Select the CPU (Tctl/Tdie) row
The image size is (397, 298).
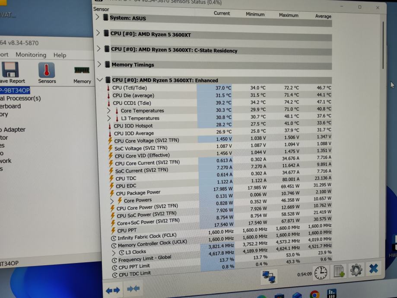pos(219,88)
